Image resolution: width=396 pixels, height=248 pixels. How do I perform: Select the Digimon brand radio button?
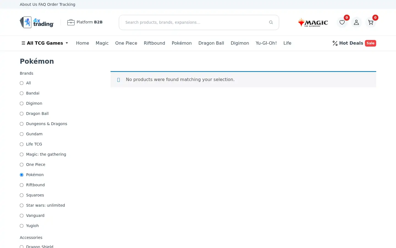pyautogui.click(x=22, y=104)
